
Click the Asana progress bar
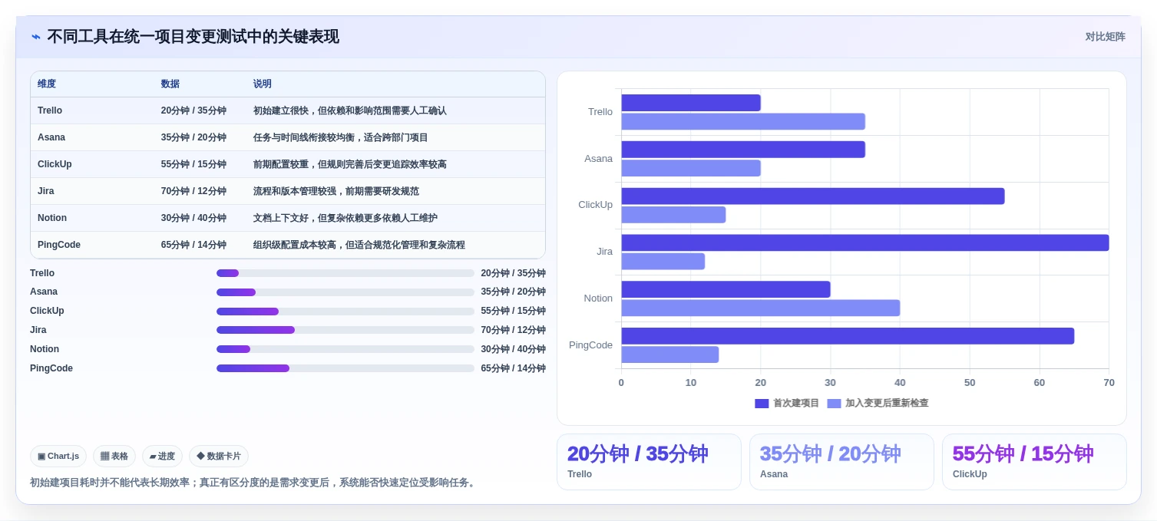(x=345, y=292)
